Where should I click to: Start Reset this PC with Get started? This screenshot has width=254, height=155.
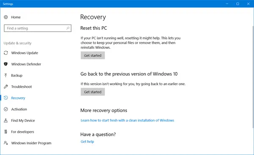tap(93, 55)
